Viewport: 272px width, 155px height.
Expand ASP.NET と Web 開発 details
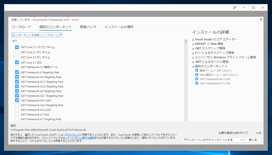click(193, 44)
